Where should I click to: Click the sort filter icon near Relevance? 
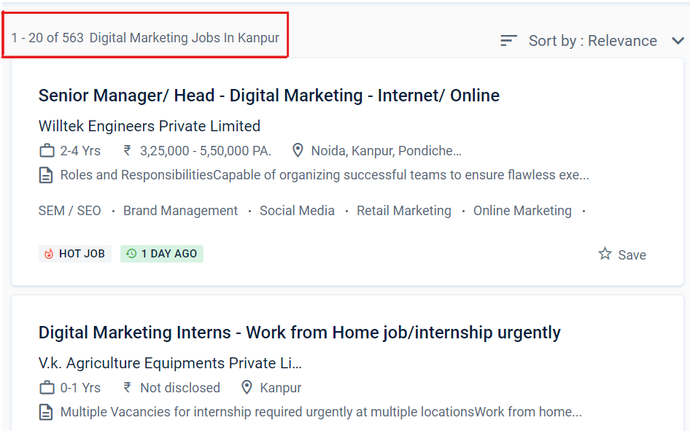point(508,41)
